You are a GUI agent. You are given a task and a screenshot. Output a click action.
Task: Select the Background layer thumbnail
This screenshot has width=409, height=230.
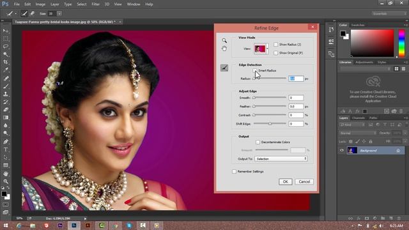tap(352, 150)
